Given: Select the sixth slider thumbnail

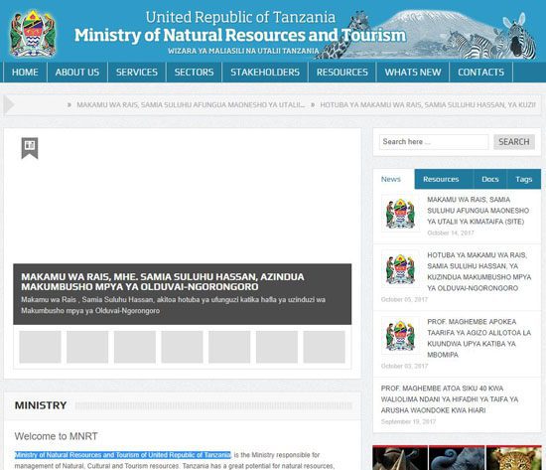Looking at the screenshot, I should 277,347.
